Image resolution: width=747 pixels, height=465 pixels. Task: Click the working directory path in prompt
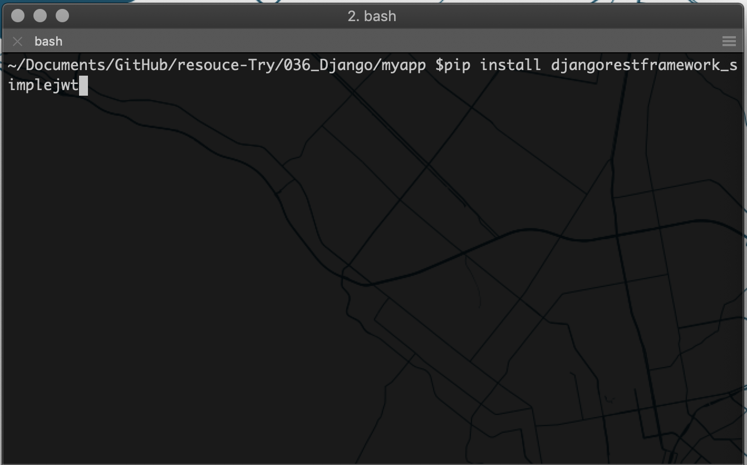pos(217,65)
